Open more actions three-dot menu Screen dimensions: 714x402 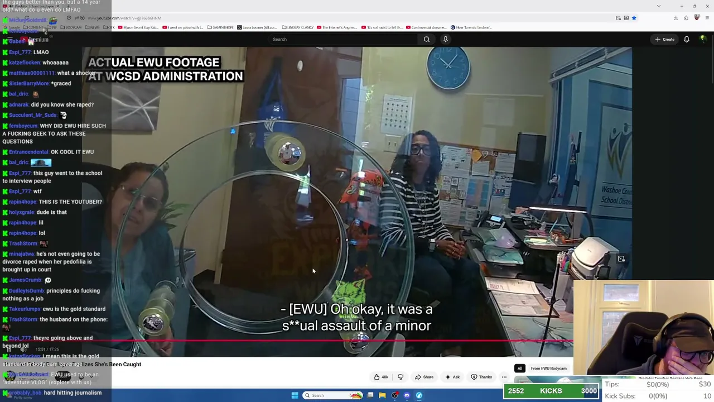click(x=504, y=377)
